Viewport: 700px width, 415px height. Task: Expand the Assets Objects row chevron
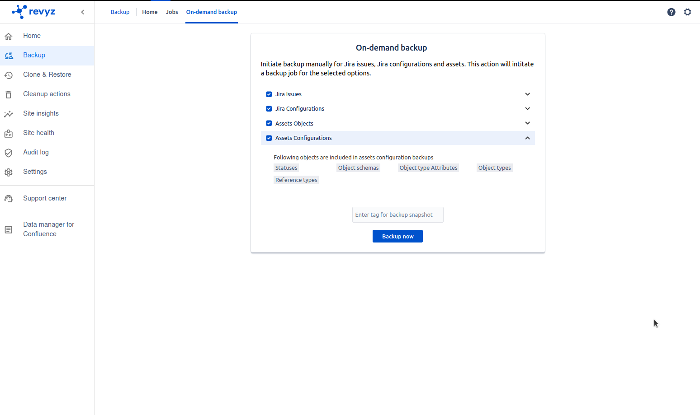pyautogui.click(x=527, y=123)
